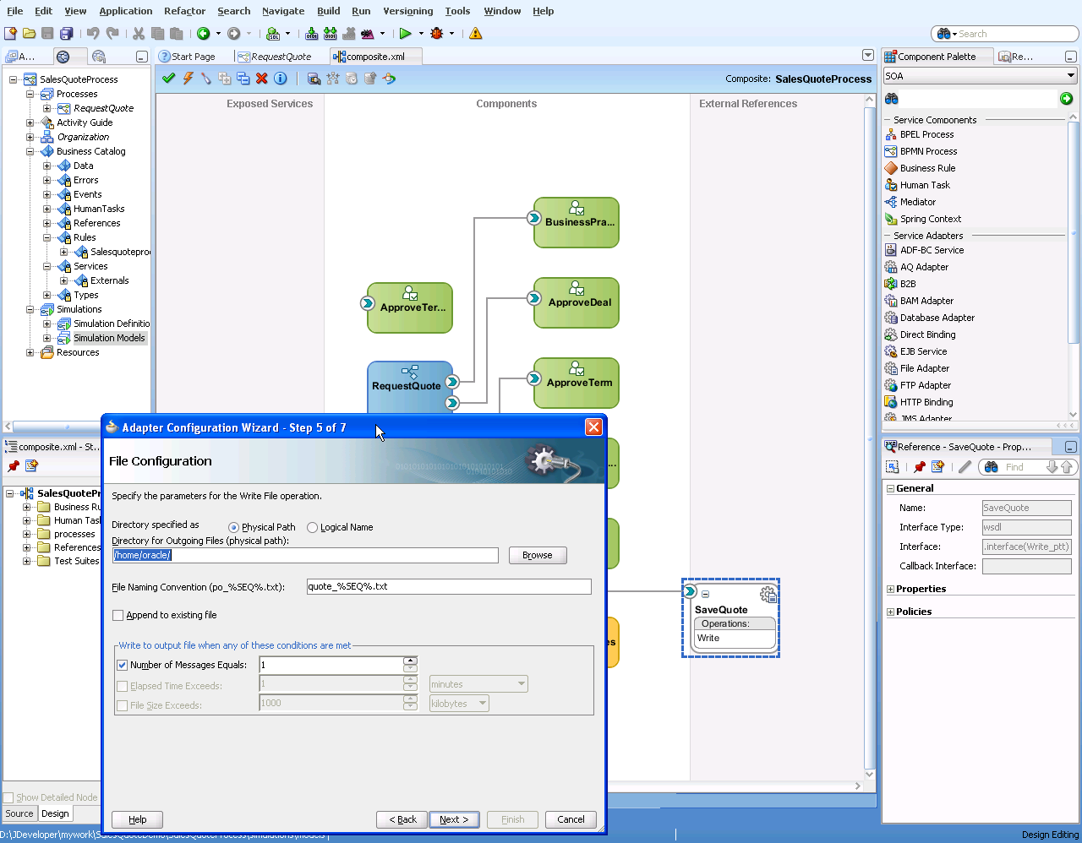Click the gear icon on SaveQuote reference

point(768,595)
